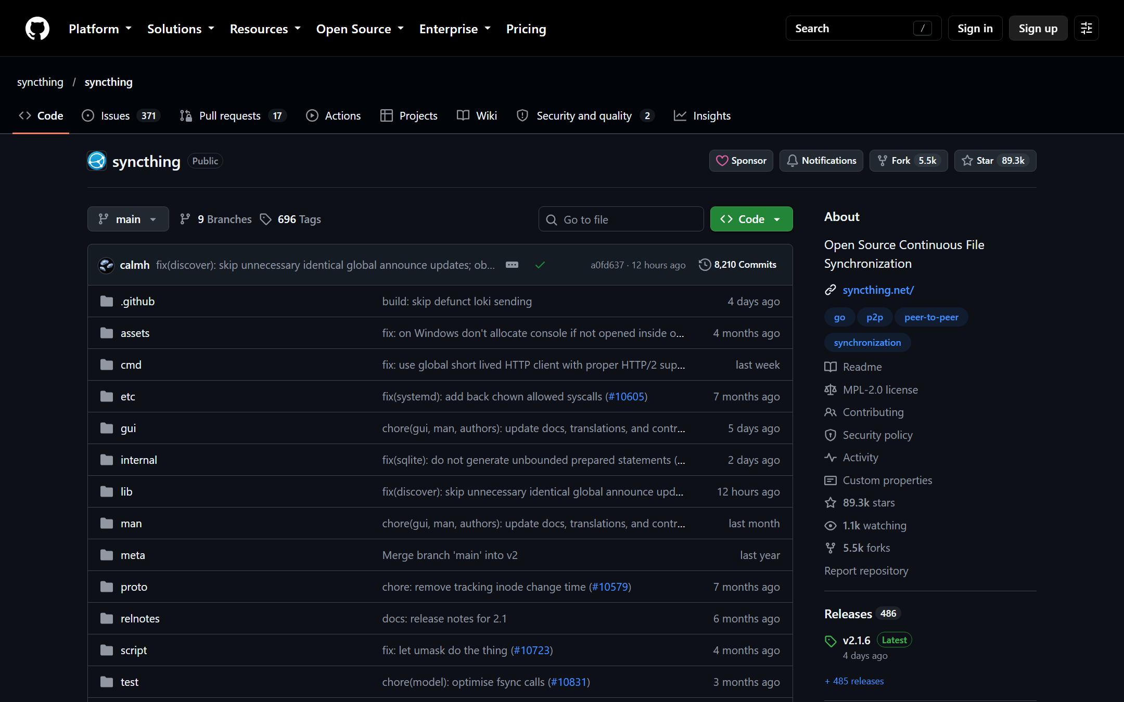Click the header Search field
The height and width of the screenshot is (702, 1124).
tap(863, 29)
